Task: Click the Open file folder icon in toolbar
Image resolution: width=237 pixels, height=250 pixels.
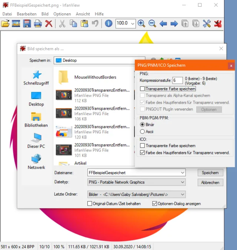Action: [x=5, y=24]
